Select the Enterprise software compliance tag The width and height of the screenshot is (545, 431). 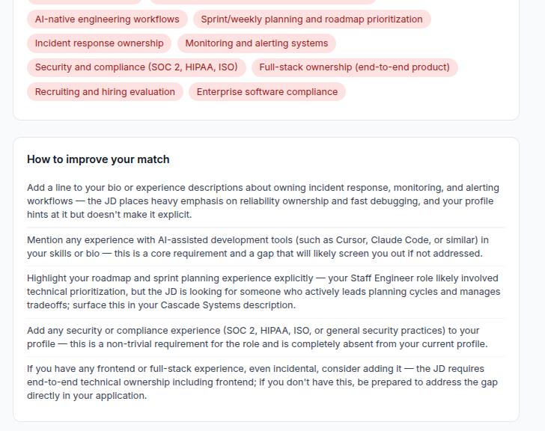pyautogui.click(x=267, y=92)
